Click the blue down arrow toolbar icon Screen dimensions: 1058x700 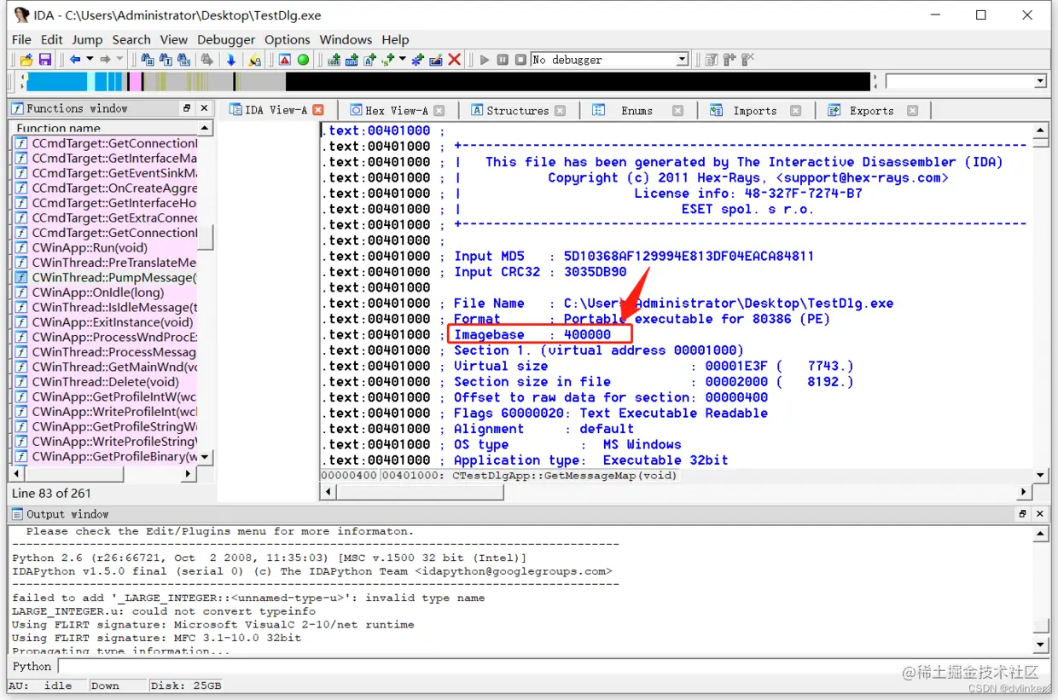pyautogui.click(x=231, y=60)
